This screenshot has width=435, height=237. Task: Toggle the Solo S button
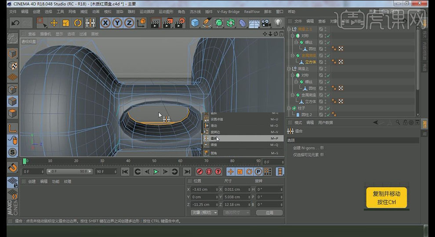click(x=12, y=152)
